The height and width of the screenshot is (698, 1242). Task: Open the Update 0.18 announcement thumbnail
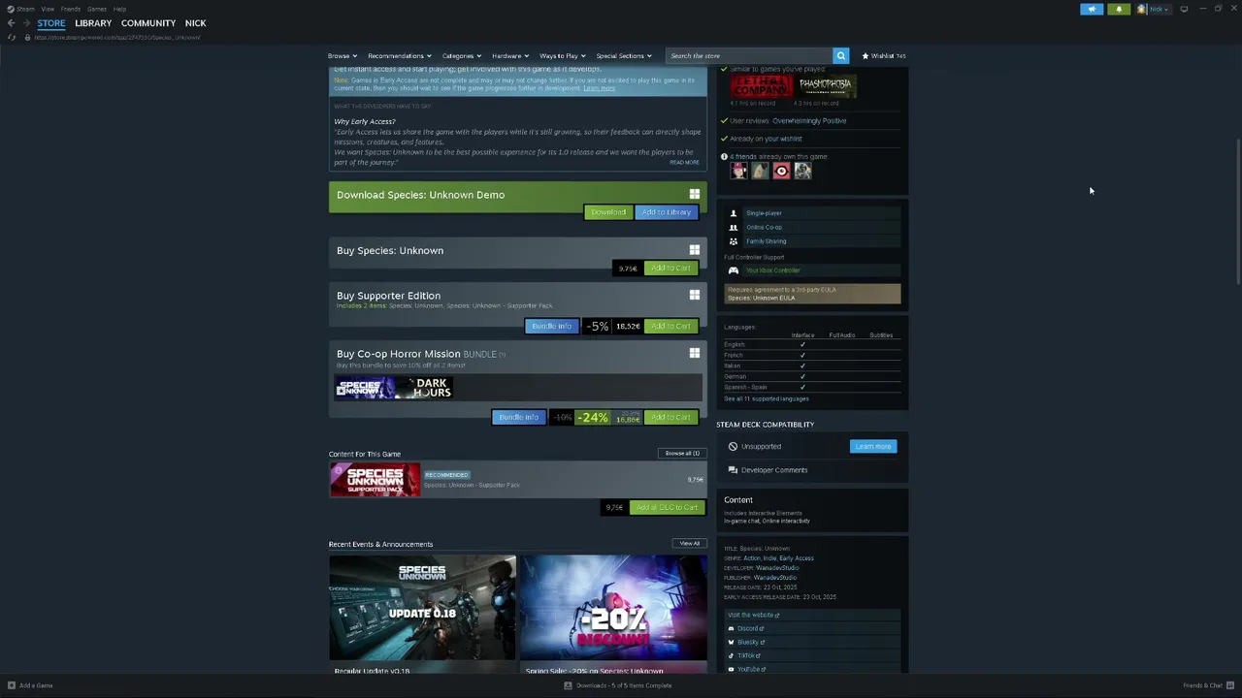[422, 608]
